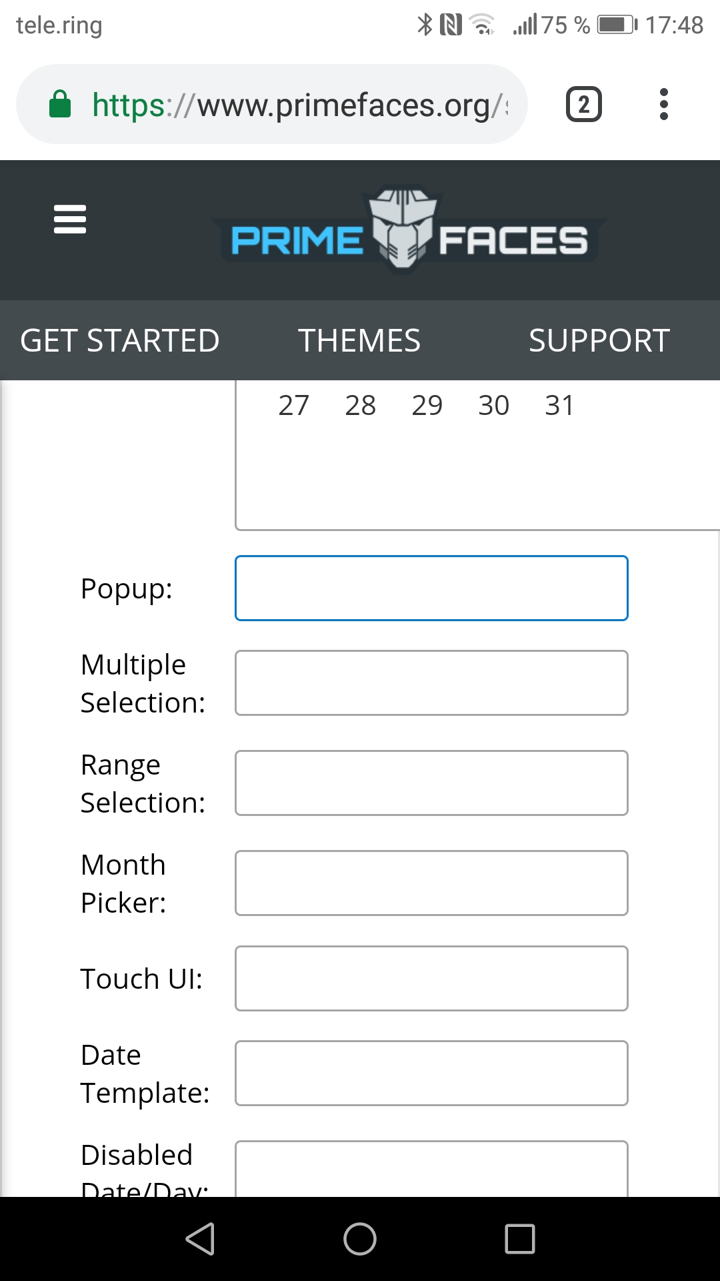The width and height of the screenshot is (720, 1281).
Task: Click the Month Picker field
Action: (431, 883)
